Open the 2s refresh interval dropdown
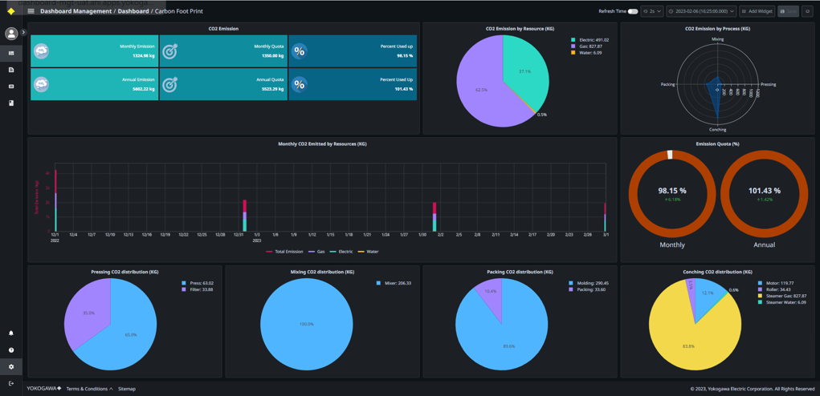The image size is (820, 396). coord(652,11)
